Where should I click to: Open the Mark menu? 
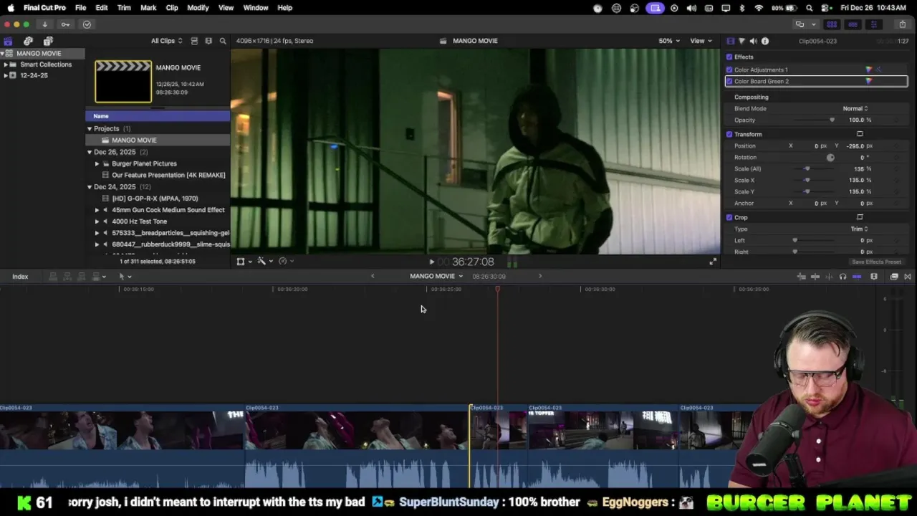(148, 8)
